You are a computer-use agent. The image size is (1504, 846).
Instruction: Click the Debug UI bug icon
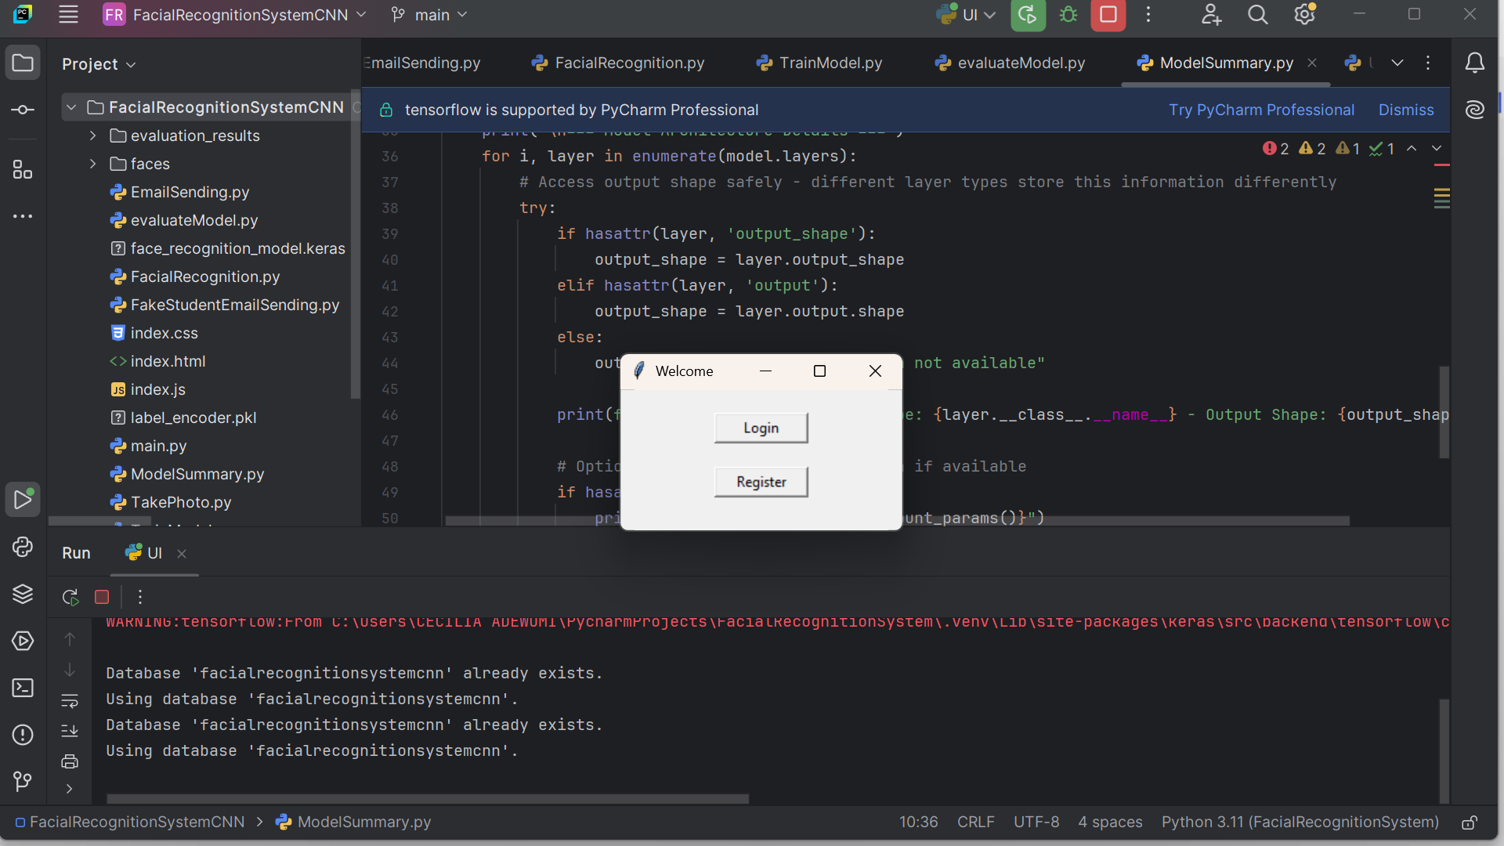tap(1068, 15)
